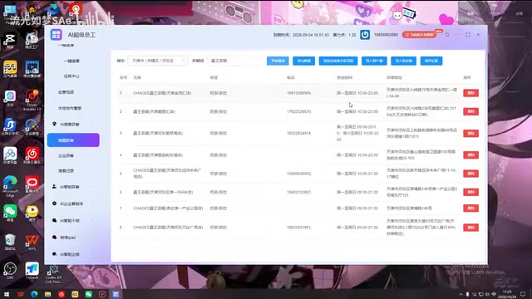
Task: Click the WeChat icon in the taskbar
Action: 89,294
